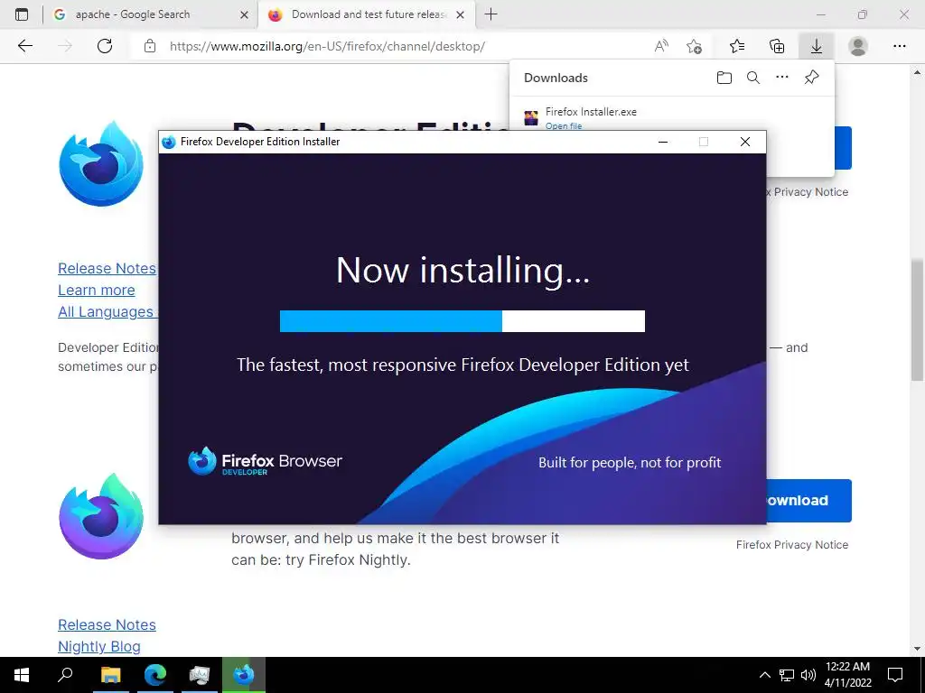925x693 pixels.
Task: Add this page to favorites star
Action: point(695,46)
